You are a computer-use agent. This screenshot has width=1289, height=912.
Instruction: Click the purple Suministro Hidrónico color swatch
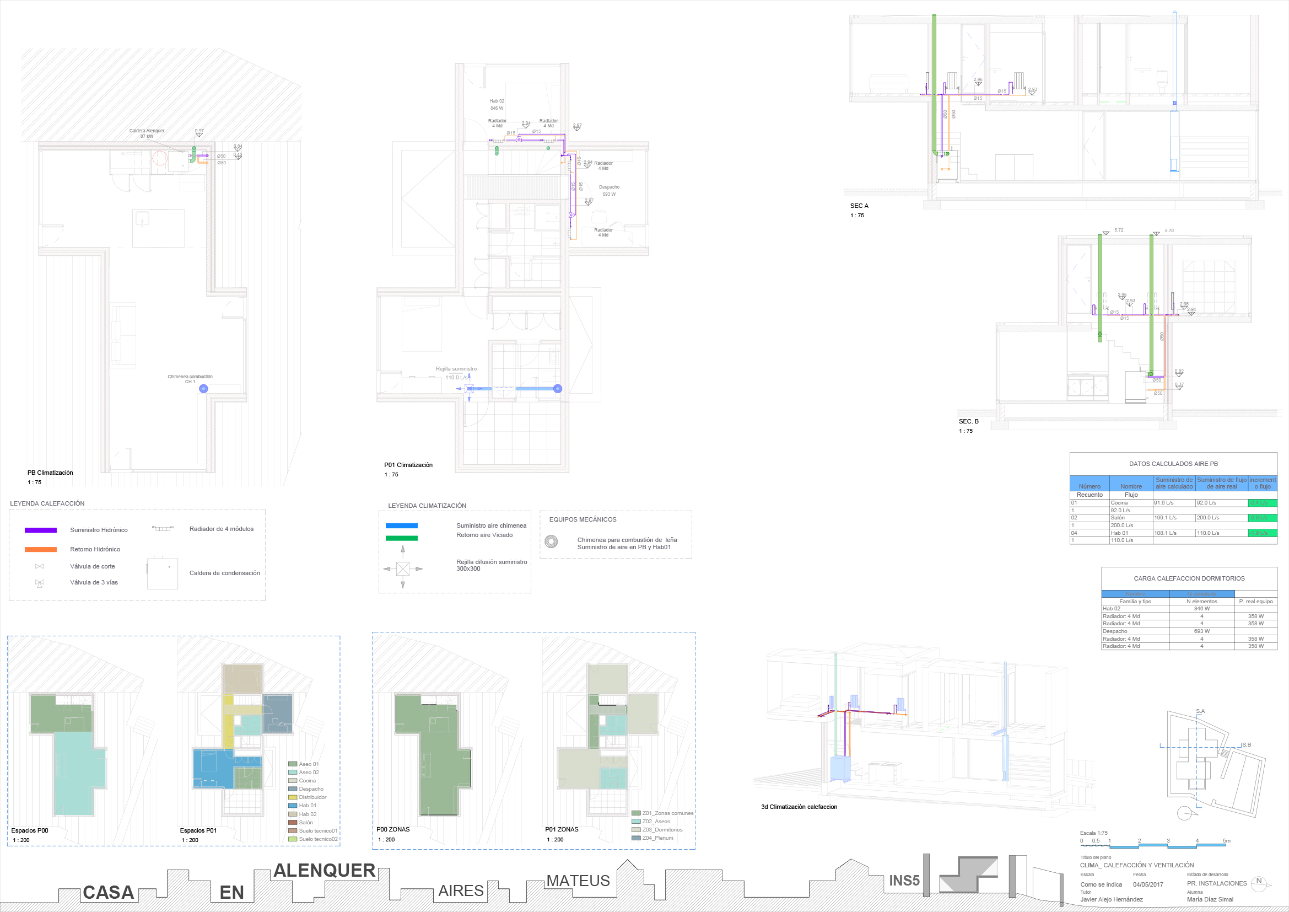(x=40, y=530)
